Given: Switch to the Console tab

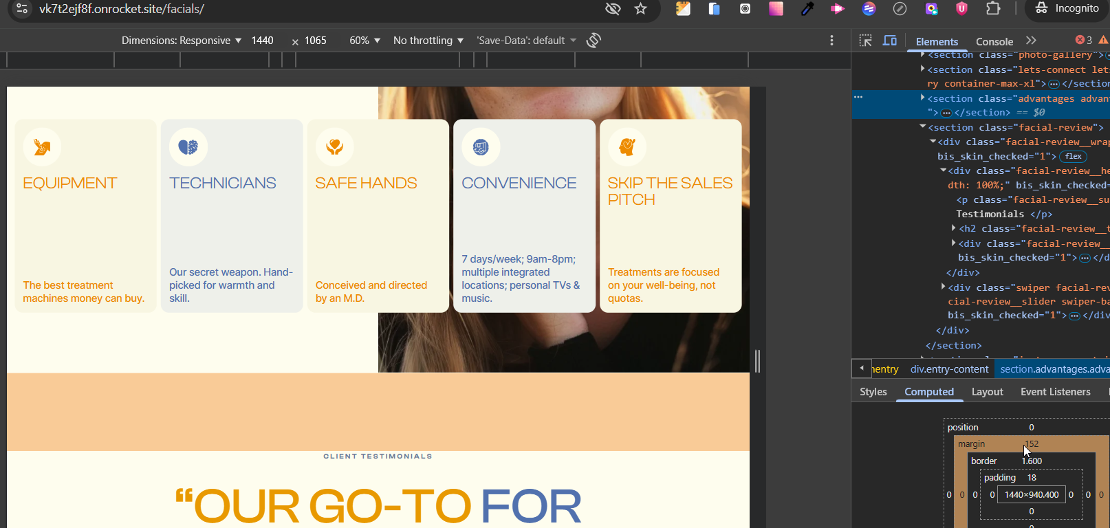Looking at the screenshot, I should (994, 42).
